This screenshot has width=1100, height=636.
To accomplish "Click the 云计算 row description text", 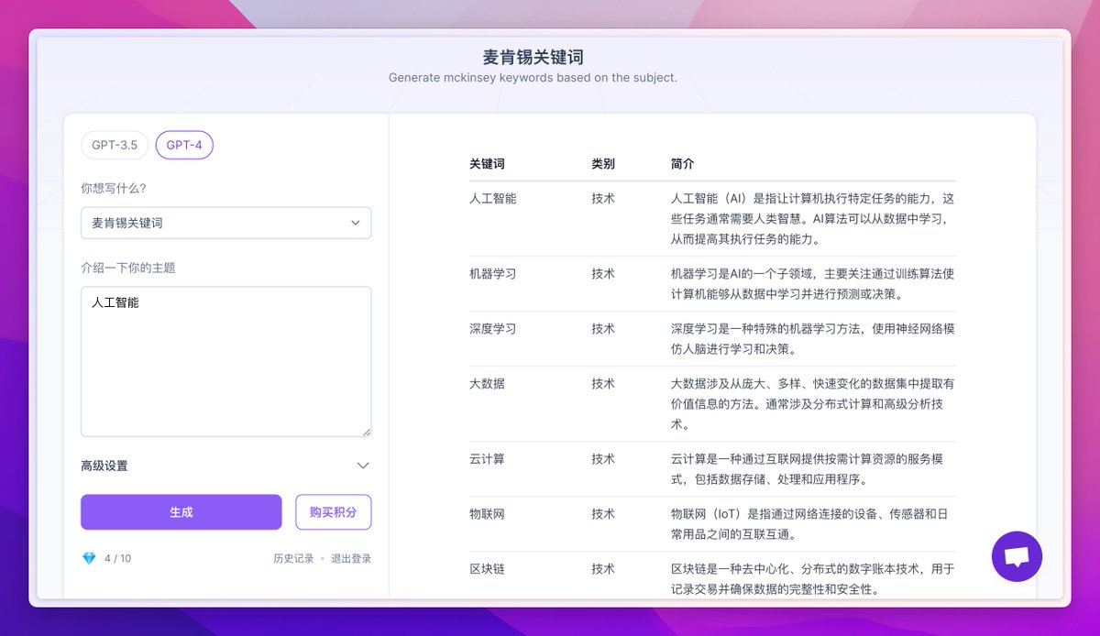I will point(808,469).
